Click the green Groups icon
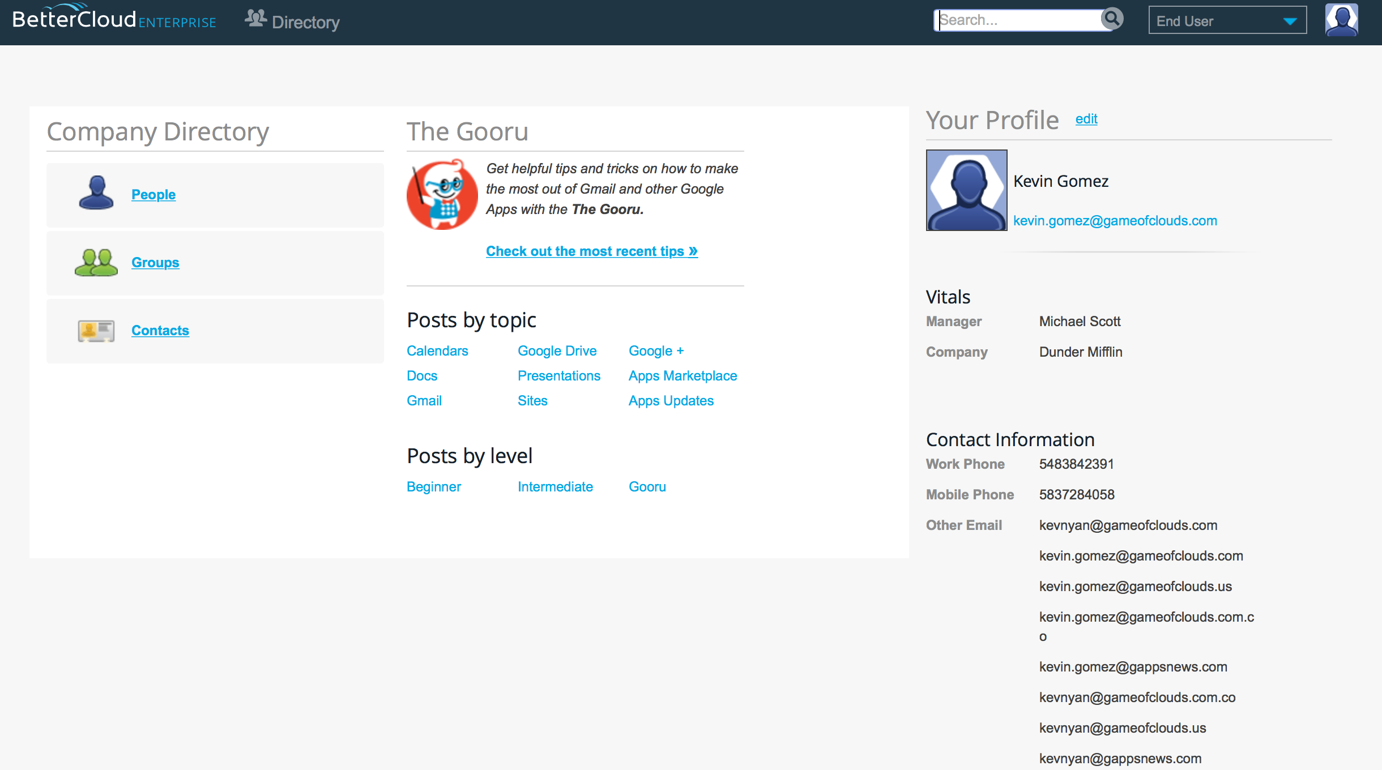The height and width of the screenshot is (770, 1382). pyautogui.click(x=96, y=262)
